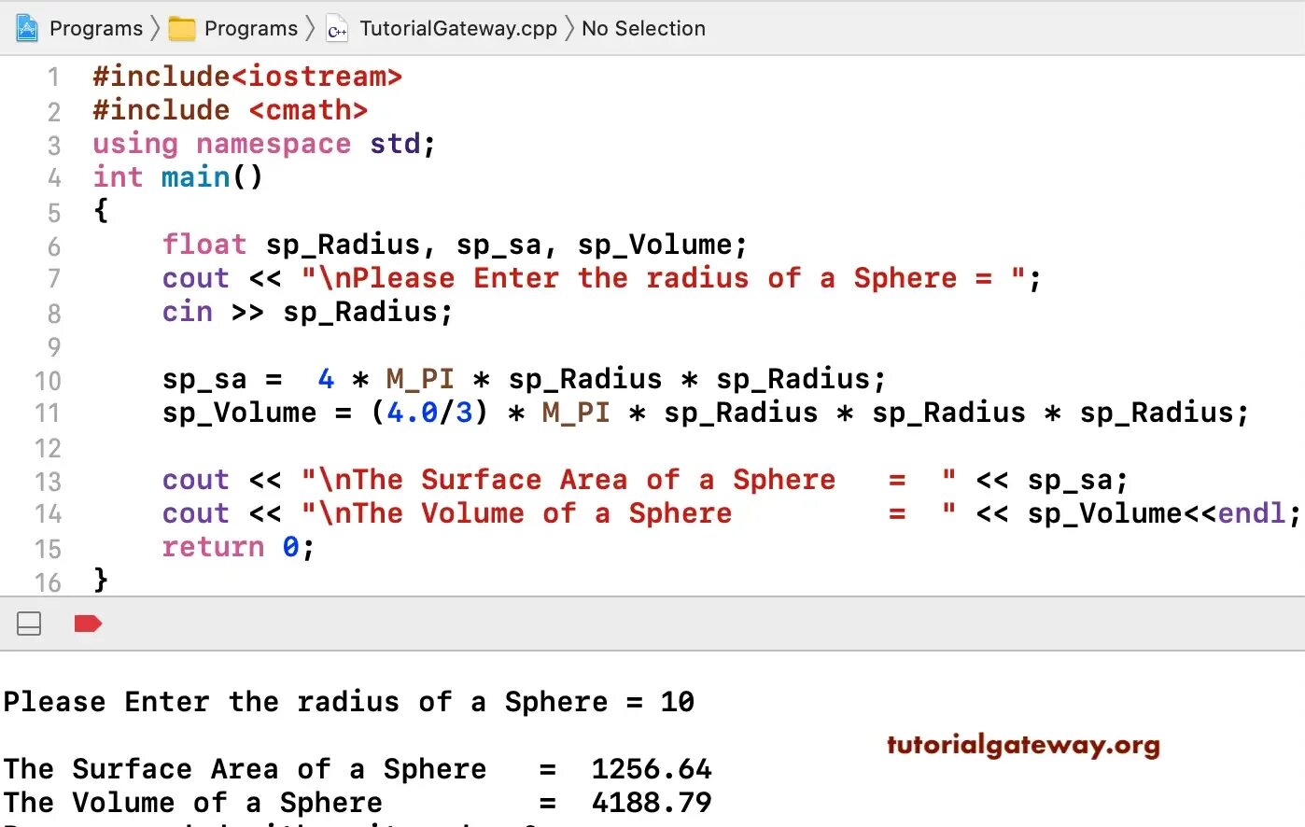This screenshot has width=1305, height=827.
Task: Click 'using' keyword on line 3
Action: [x=135, y=145]
